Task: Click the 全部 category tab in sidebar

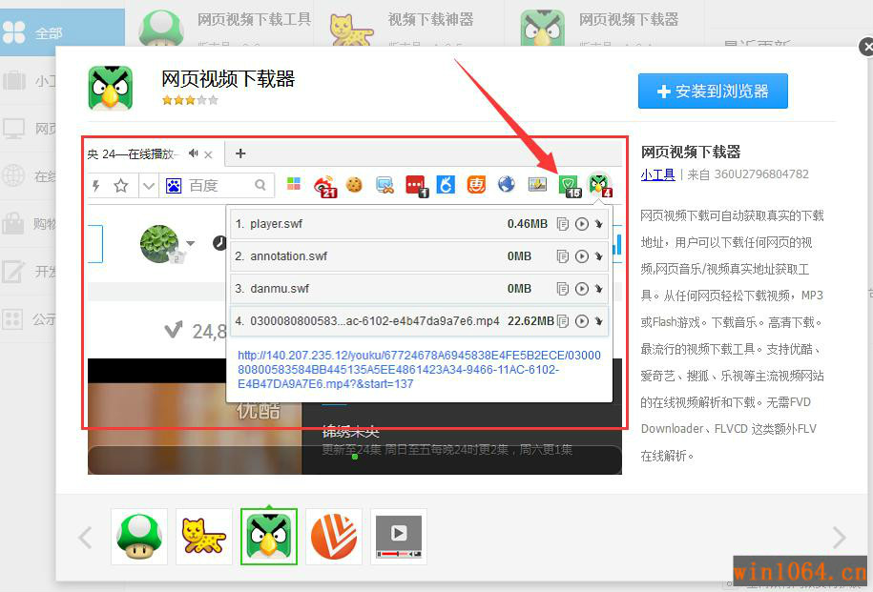Action: [62, 32]
